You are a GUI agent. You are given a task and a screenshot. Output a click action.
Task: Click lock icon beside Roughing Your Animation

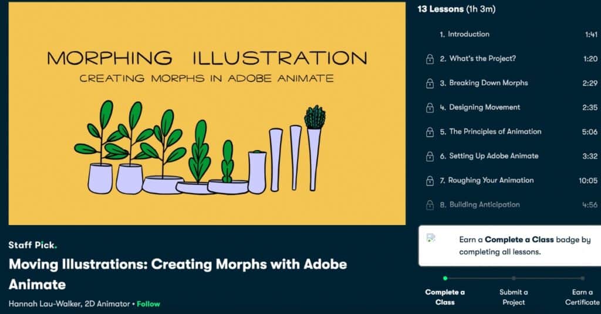pos(430,181)
